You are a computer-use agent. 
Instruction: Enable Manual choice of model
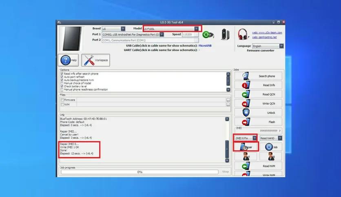pyautogui.click(x=62, y=83)
